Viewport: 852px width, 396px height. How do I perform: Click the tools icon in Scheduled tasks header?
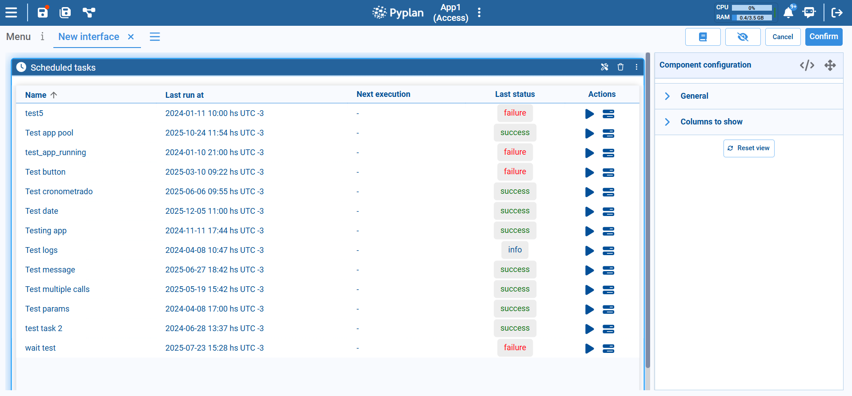tap(604, 67)
